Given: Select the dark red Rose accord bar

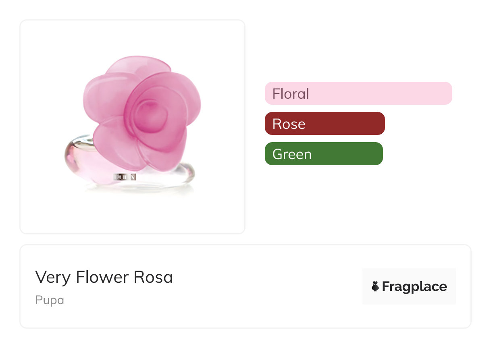Looking at the screenshot, I should [325, 124].
